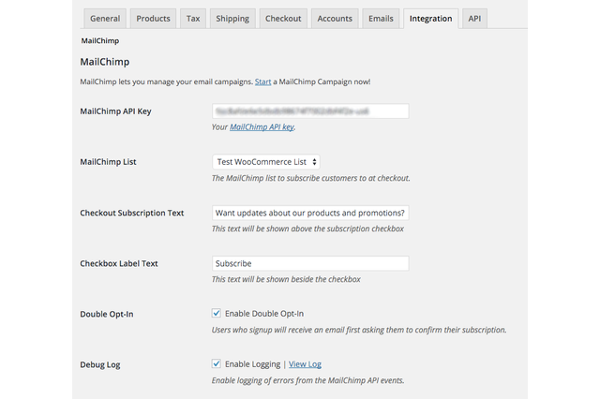The width and height of the screenshot is (600, 399).
Task: Follow the Start campaign link
Action: pos(262,81)
